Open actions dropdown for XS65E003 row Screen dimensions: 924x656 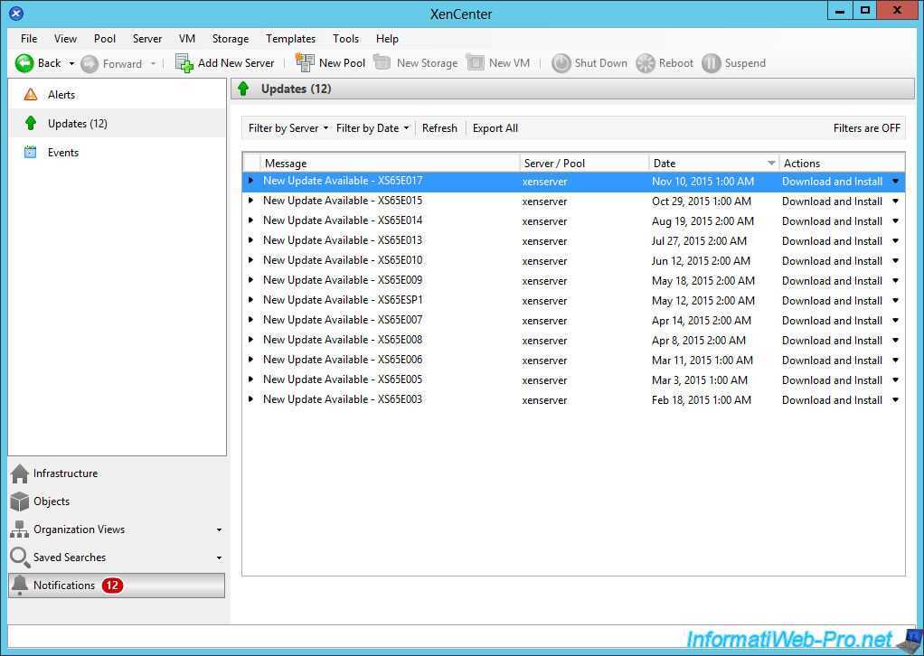pos(895,400)
